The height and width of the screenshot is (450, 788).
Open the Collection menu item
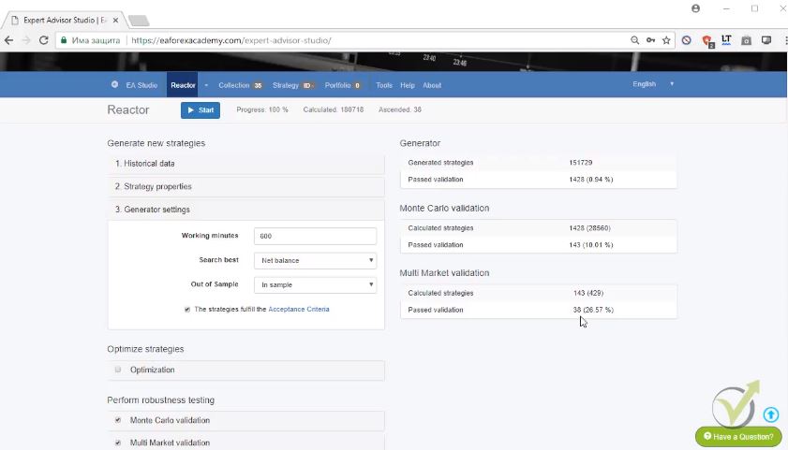click(234, 85)
